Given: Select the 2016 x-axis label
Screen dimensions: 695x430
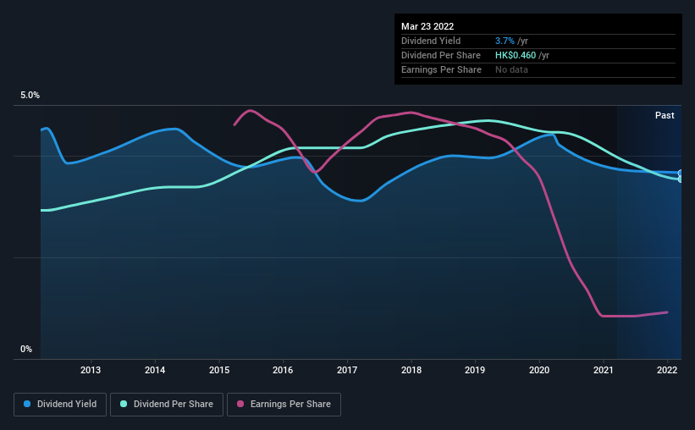Looking at the screenshot, I should pyautogui.click(x=283, y=370).
